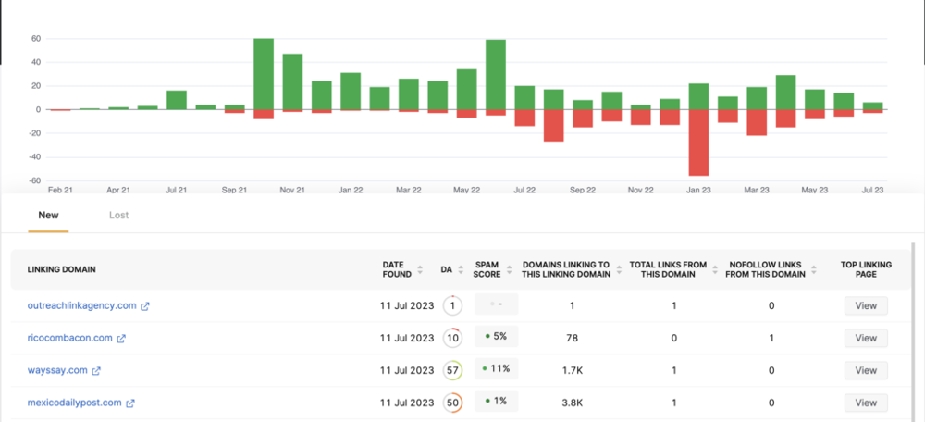View top linking page for outreachlinkagency.com
The image size is (925, 422).
(x=866, y=305)
